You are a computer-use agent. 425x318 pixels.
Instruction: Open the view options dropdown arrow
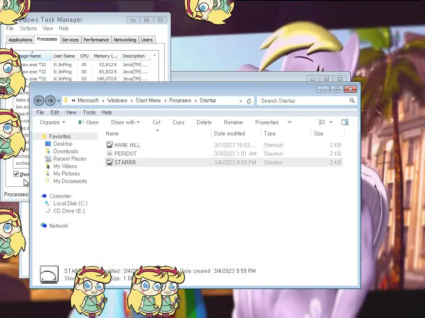pos(331,122)
